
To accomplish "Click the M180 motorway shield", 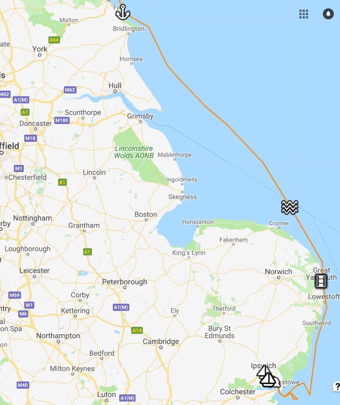I will [62, 120].
